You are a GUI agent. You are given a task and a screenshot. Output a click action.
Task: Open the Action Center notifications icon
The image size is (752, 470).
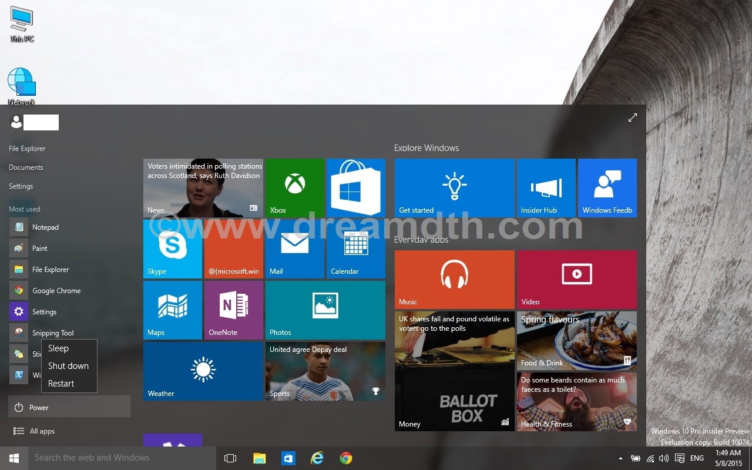(x=680, y=458)
